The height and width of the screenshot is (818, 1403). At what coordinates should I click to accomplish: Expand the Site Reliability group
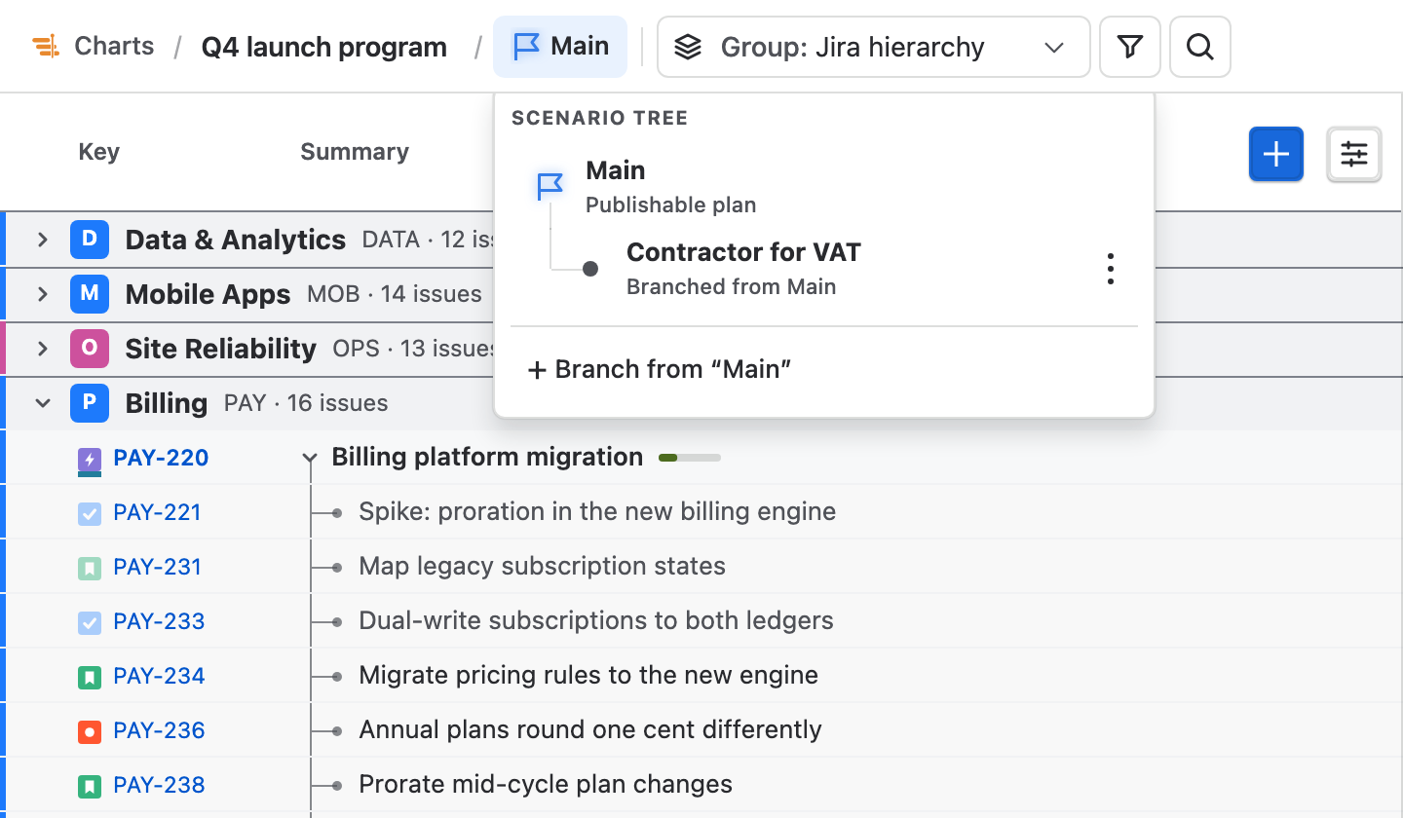pyautogui.click(x=42, y=349)
